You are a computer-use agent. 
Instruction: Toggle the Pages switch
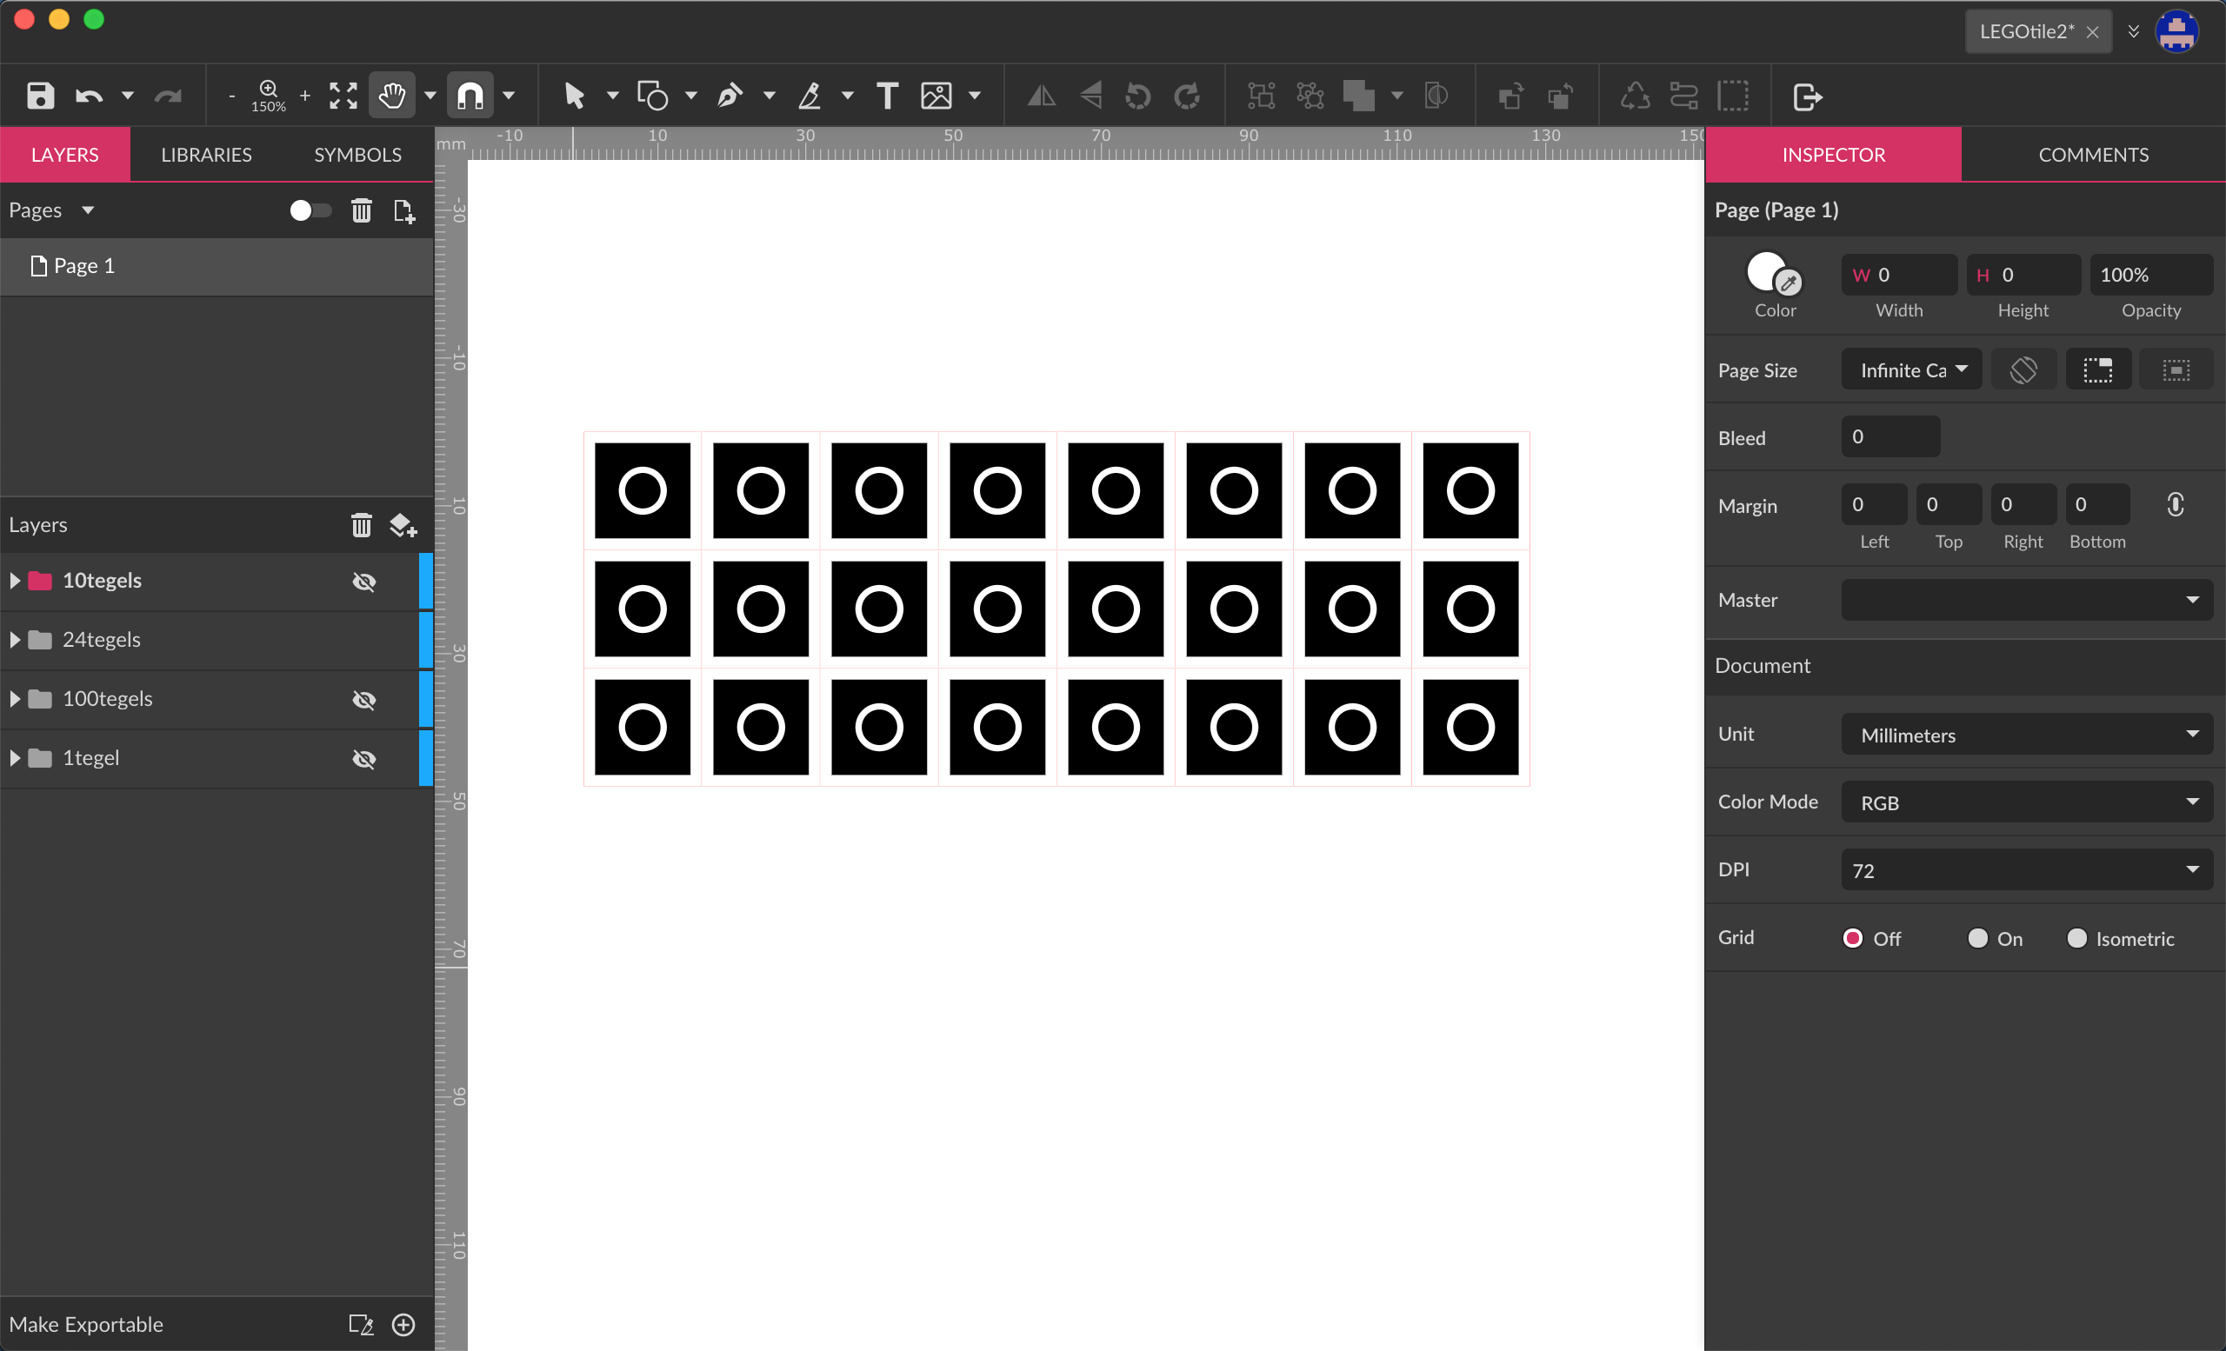310,210
